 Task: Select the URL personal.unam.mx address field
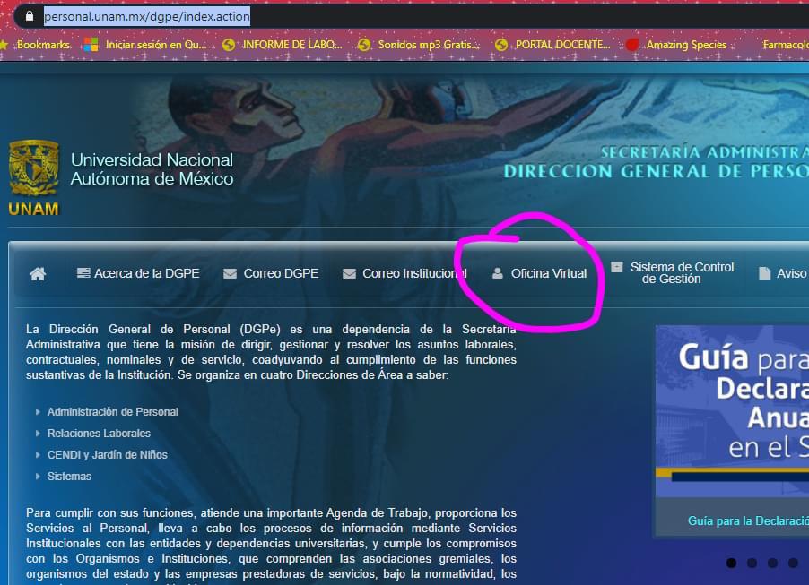[147, 16]
